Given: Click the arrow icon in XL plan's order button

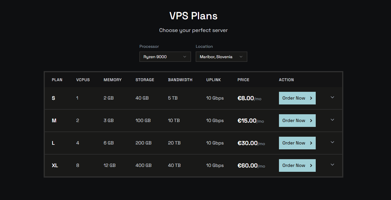Looking at the screenshot, I should (x=311, y=165).
